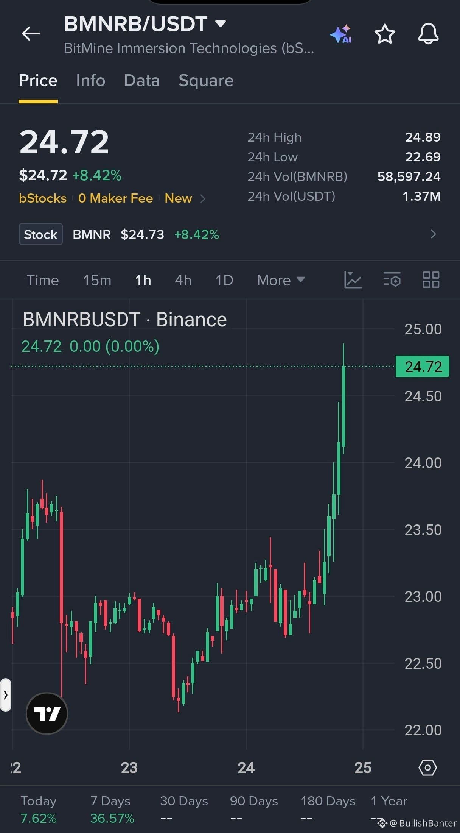The height and width of the screenshot is (833, 460).
Task: Select the 1D chart interval
Action: (x=224, y=280)
